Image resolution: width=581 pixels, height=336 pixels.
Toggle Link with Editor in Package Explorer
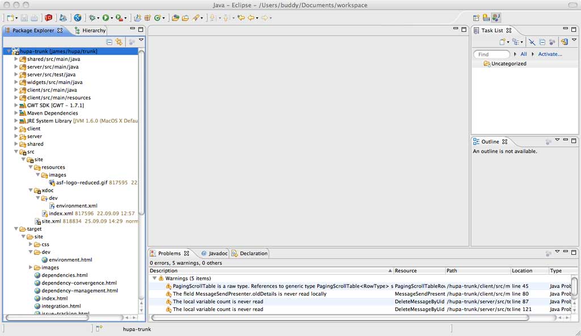point(119,41)
